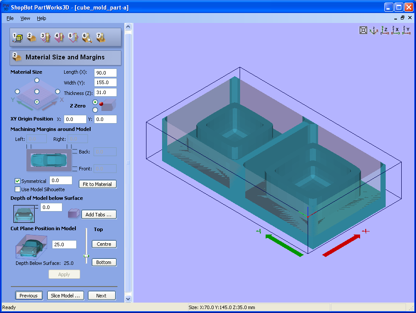Set Z Zero to top of material
This screenshot has height=313, width=416.
(x=95, y=102)
